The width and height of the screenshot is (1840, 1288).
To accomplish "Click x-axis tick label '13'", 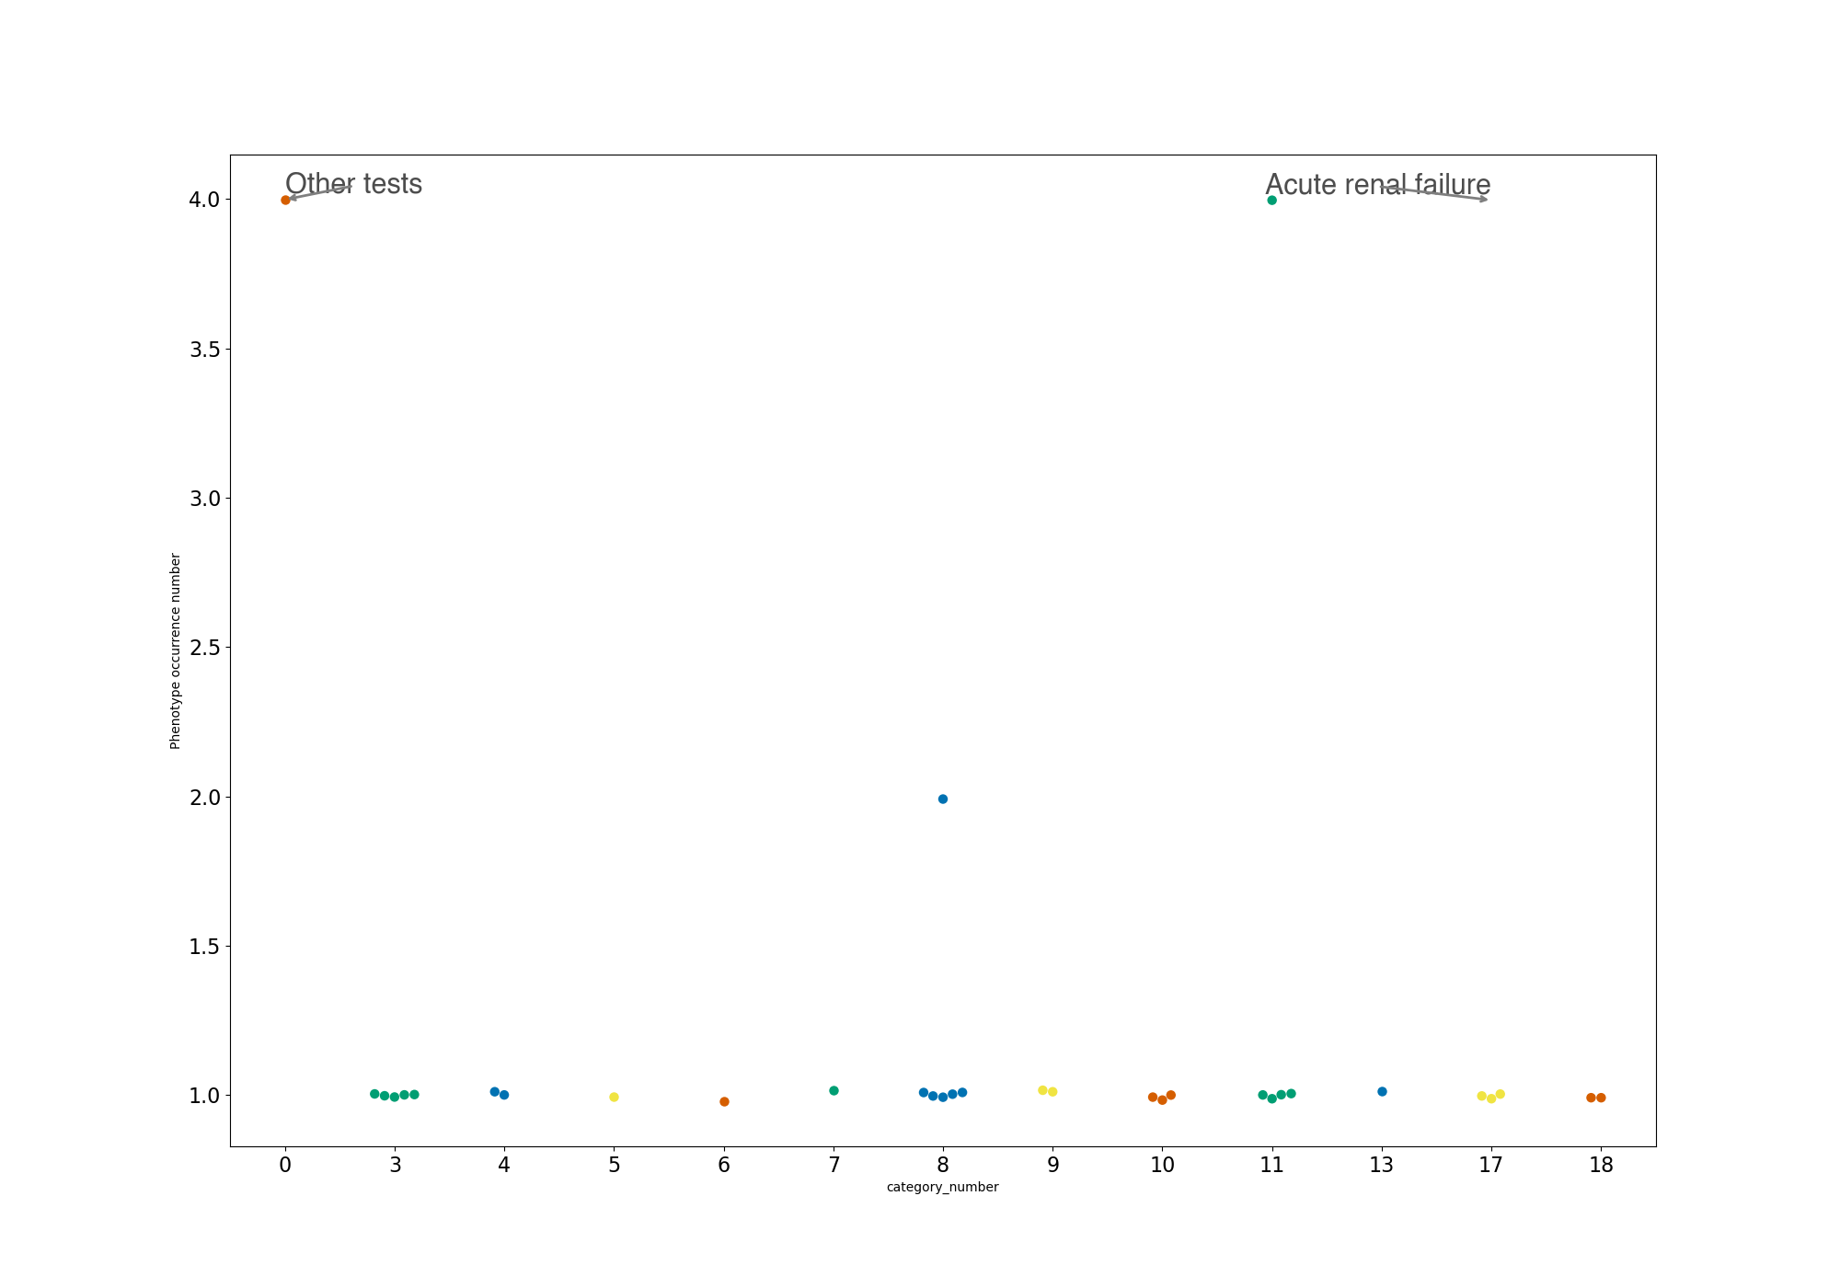I will [x=1382, y=1165].
